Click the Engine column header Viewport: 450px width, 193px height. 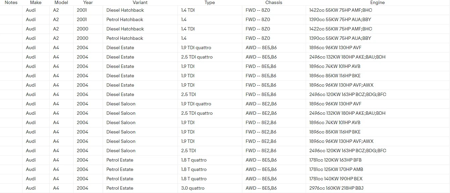tap(378, 3)
